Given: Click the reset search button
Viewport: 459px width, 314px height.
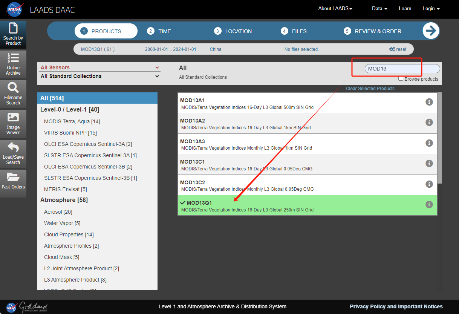Looking at the screenshot, I should (398, 49).
